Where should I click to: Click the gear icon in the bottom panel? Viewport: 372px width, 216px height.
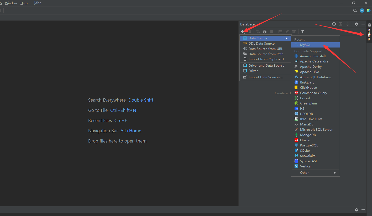click(356, 210)
